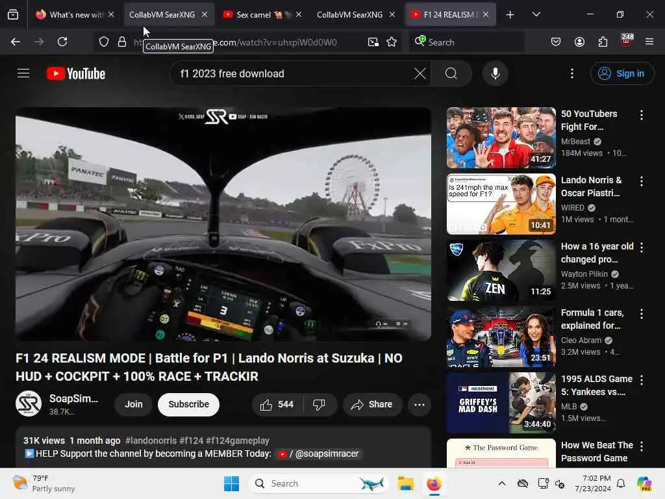Subscribe to the SoapSim channel
The width and height of the screenshot is (665, 499).
[x=189, y=404]
